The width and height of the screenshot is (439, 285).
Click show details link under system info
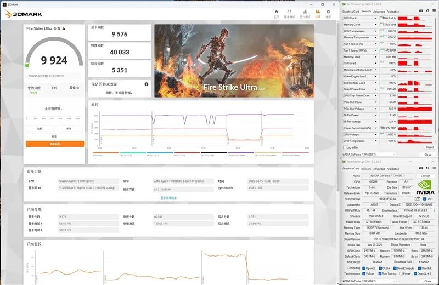coord(168,198)
